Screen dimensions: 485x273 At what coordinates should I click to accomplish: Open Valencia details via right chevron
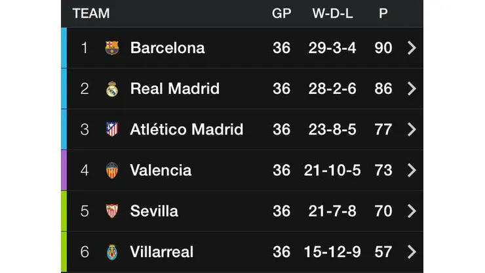pos(412,171)
